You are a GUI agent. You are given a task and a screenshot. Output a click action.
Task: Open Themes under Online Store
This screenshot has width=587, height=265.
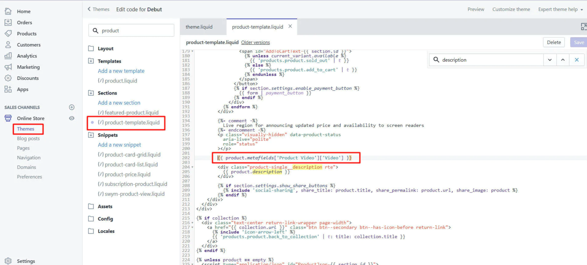[x=26, y=129]
